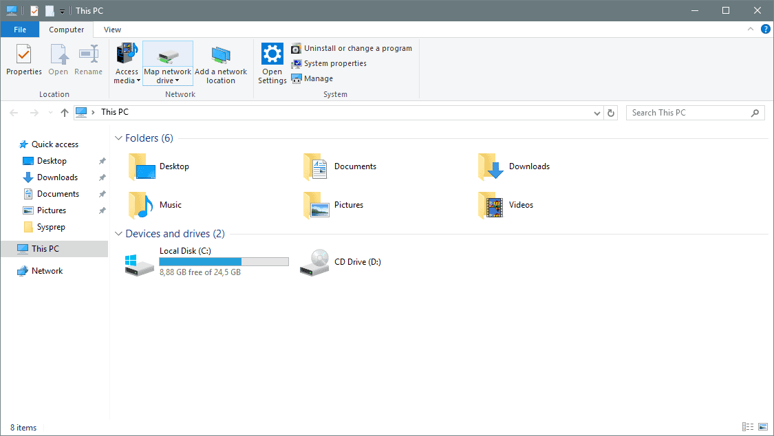Open the address bar history dropdown
This screenshot has width=774, height=436.
tap(596, 112)
